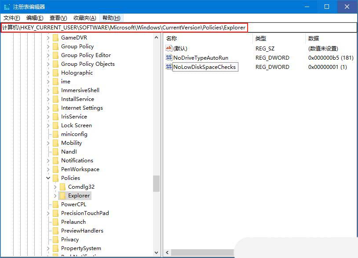This screenshot has height=258, width=358.
Task: Select the Internet Settings key label
Action: tap(82, 108)
